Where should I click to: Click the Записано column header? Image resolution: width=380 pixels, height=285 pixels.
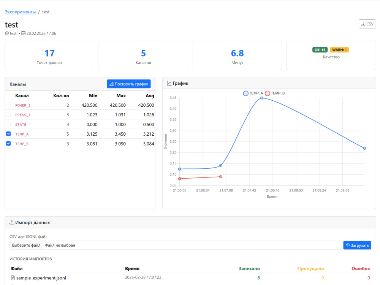pyautogui.click(x=249, y=269)
